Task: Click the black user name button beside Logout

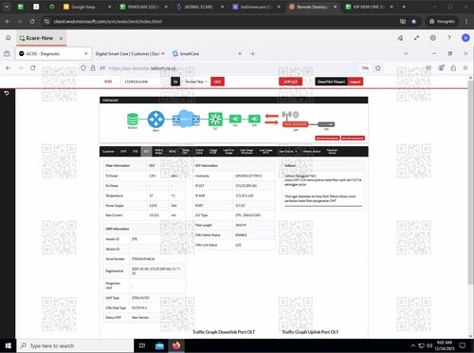Action: point(331,82)
